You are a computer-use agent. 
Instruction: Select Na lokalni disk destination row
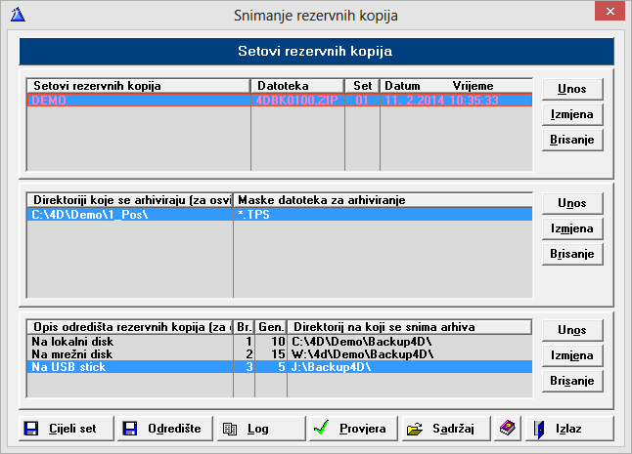point(280,342)
